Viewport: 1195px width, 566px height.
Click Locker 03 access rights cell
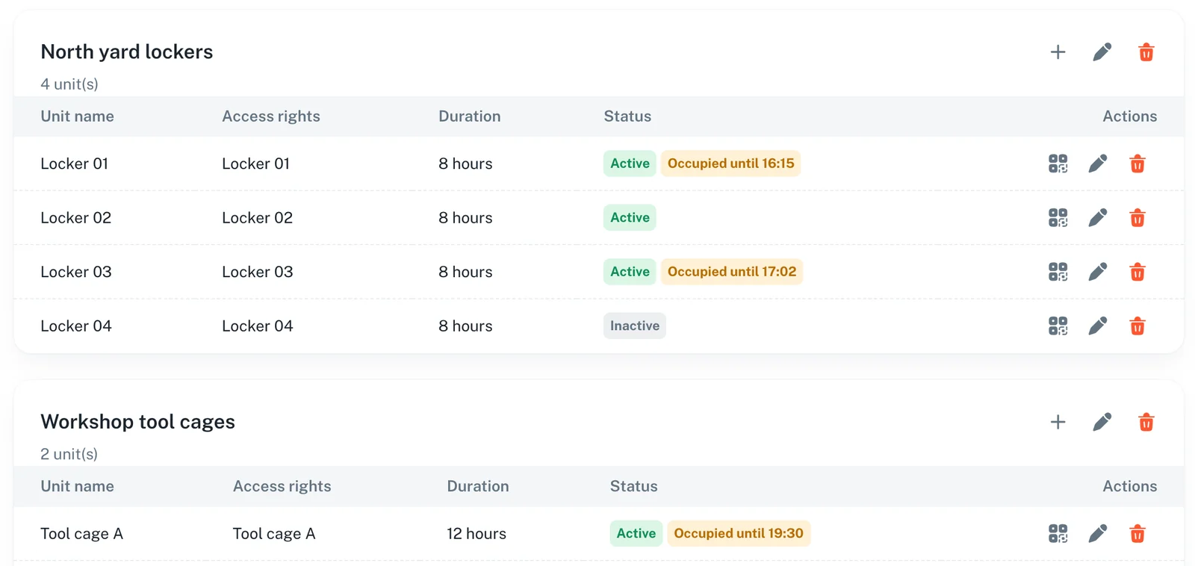[x=257, y=272]
